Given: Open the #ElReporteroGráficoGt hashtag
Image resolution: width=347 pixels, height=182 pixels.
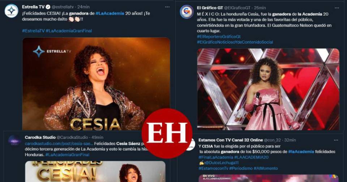Looking at the screenshot, I should [x=219, y=37].
